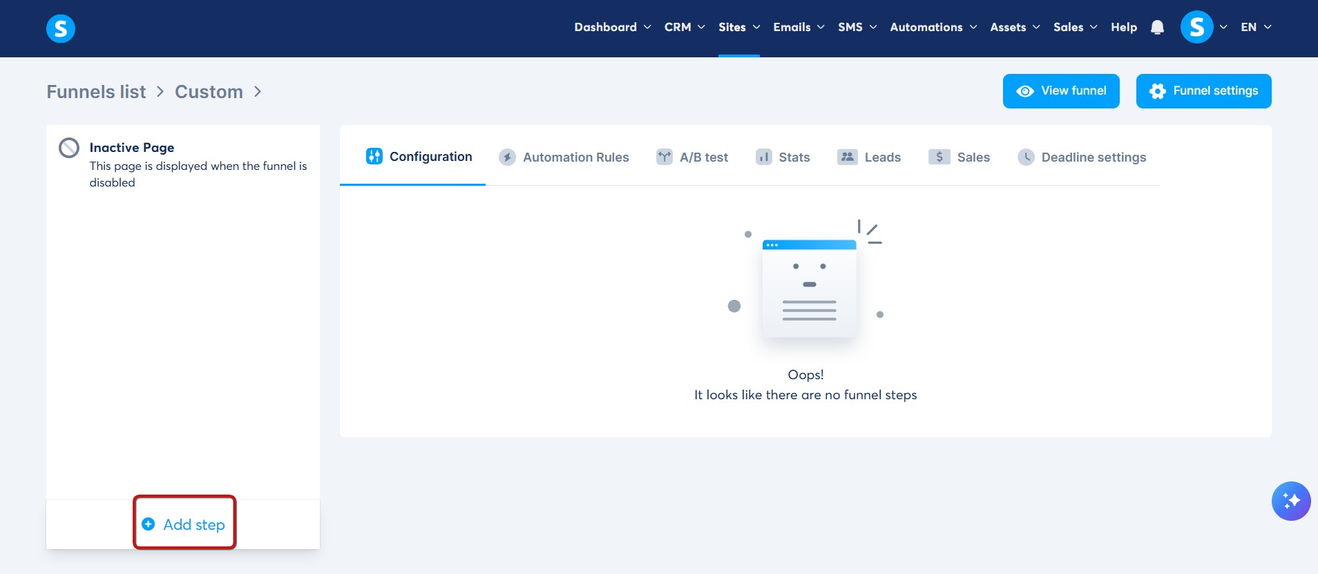
Task: Click the Deadline settings clock icon
Action: [1026, 157]
